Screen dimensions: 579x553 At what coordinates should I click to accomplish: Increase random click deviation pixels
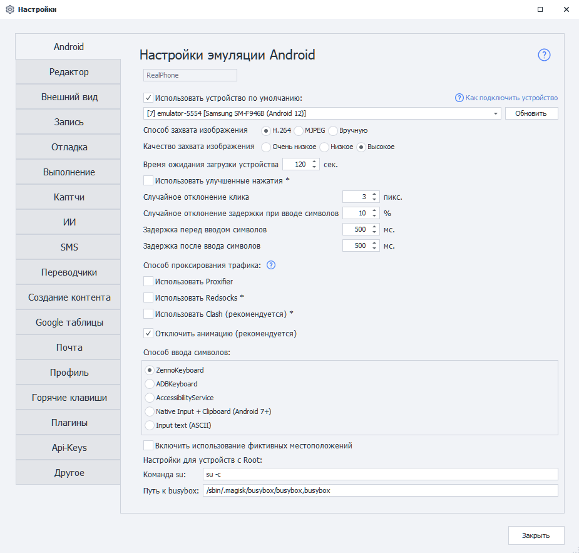click(x=374, y=194)
